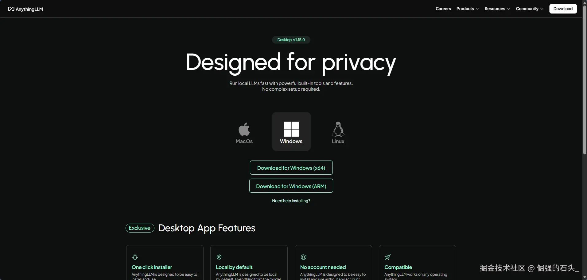Click the page vertical scrollbar thumb

pos(585,80)
